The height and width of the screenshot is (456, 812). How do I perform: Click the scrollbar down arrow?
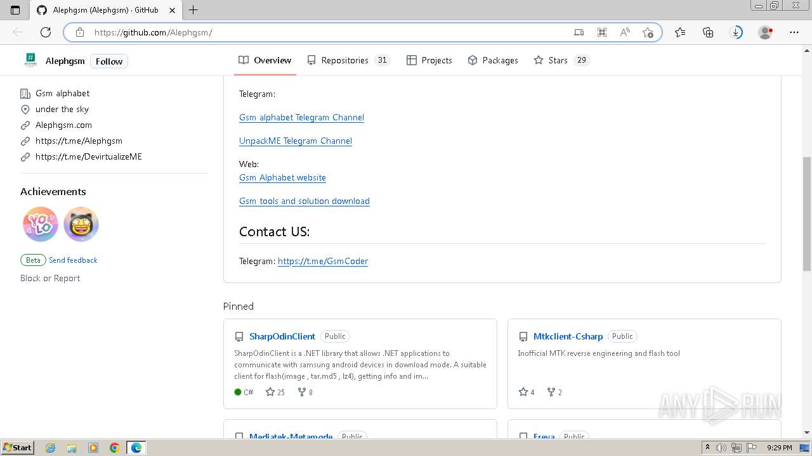(x=807, y=433)
